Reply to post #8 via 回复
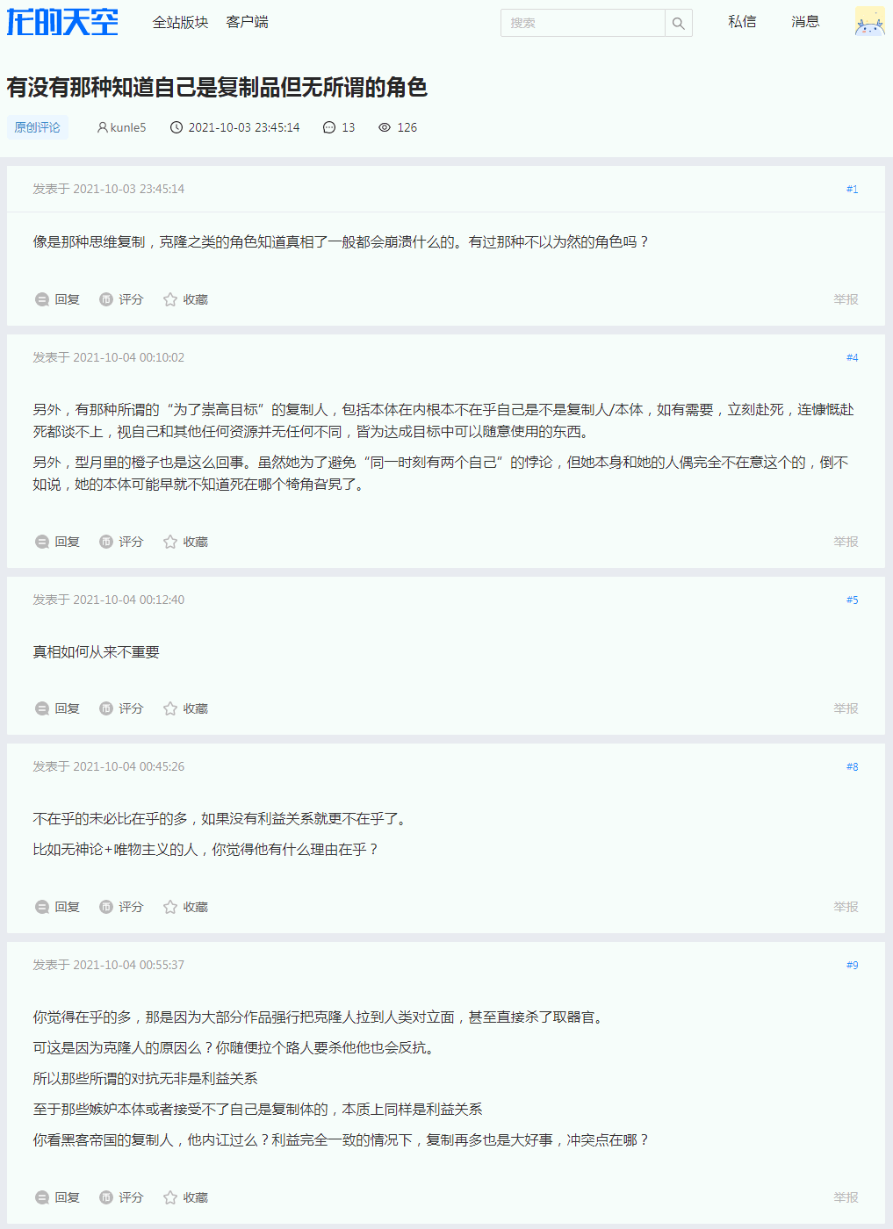 pos(57,907)
